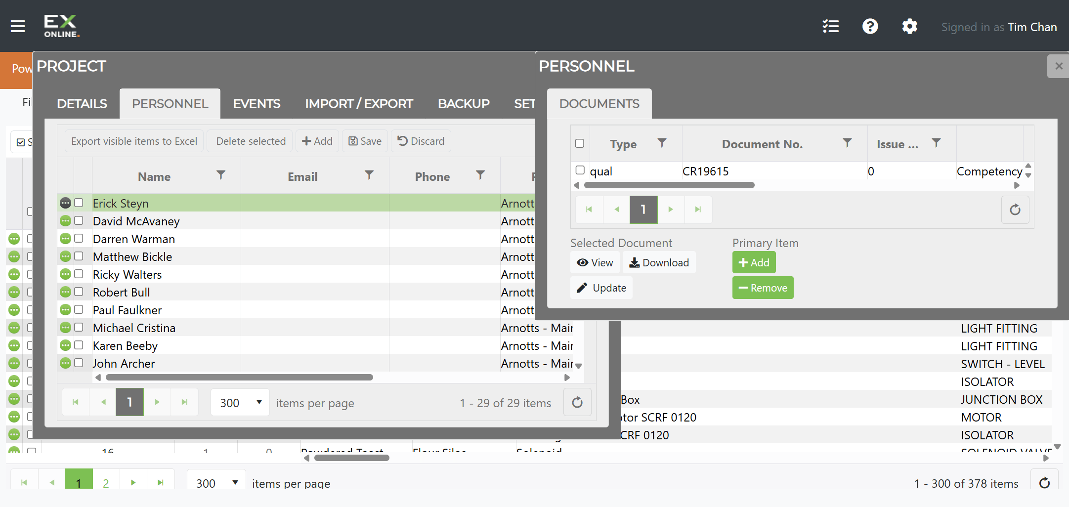Click the Name column filter icon
This screenshot has width=1069, height=507.
[221, 175]
